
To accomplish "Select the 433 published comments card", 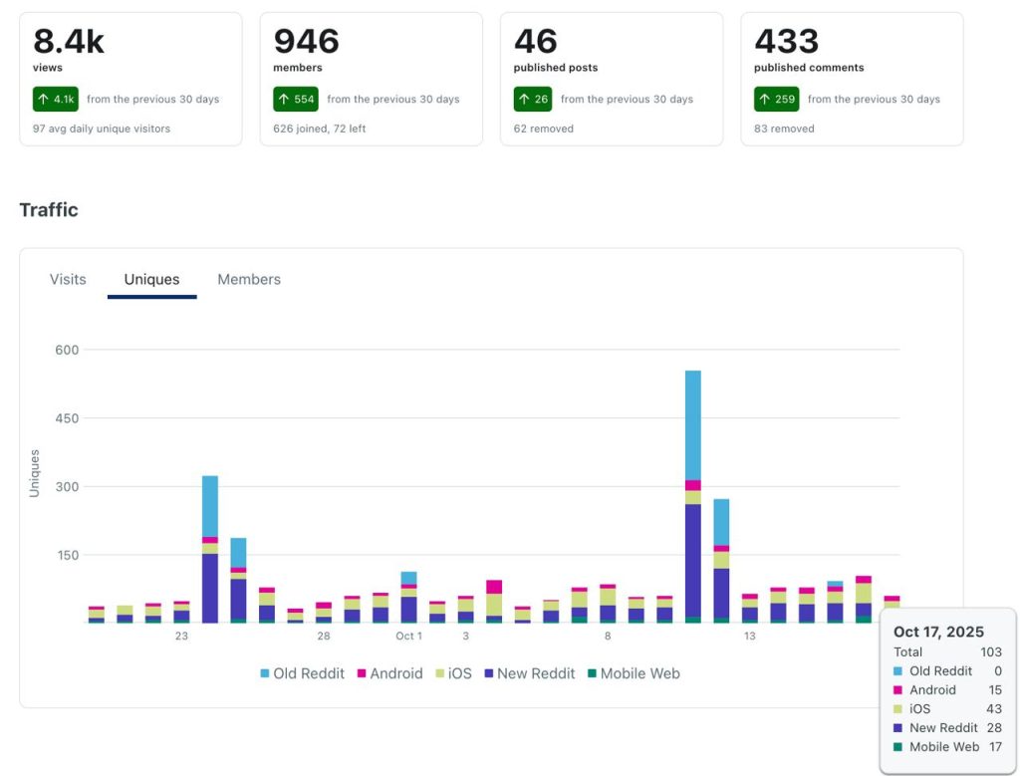I will click(x=852, y=79).
